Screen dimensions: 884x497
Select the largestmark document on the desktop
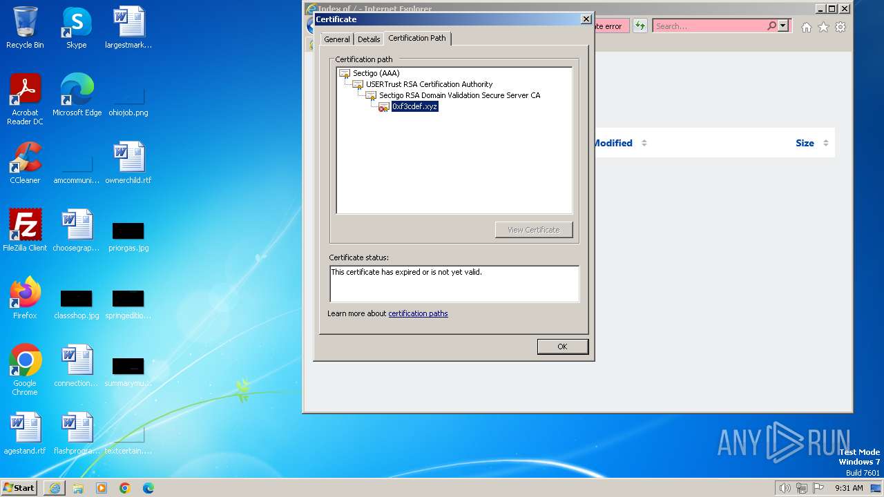point(128,28)
